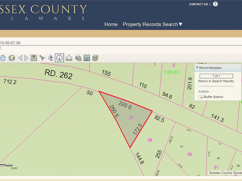Click the 201.9 dimension label

pos(190,83)
